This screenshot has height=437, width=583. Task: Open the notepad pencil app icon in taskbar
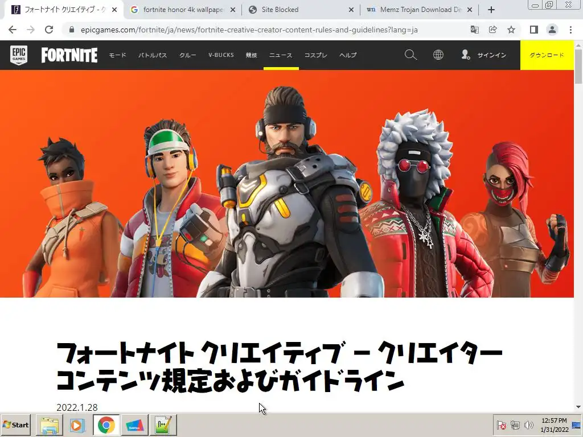pyautogui.click(x=163, y=425)
